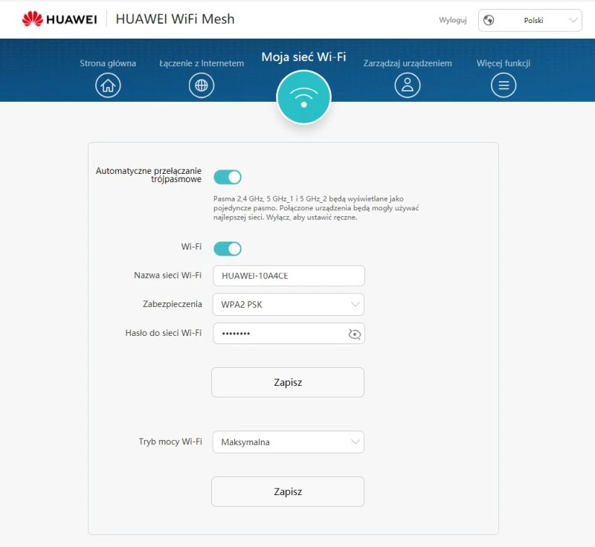Click the Hasło do sieci Wi-Fi field
The image size is (595, 547).
(279, 334)
